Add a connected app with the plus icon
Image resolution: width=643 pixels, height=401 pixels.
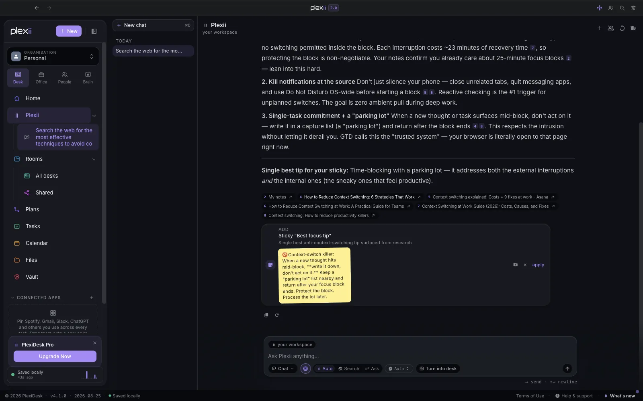coord(92,298)
